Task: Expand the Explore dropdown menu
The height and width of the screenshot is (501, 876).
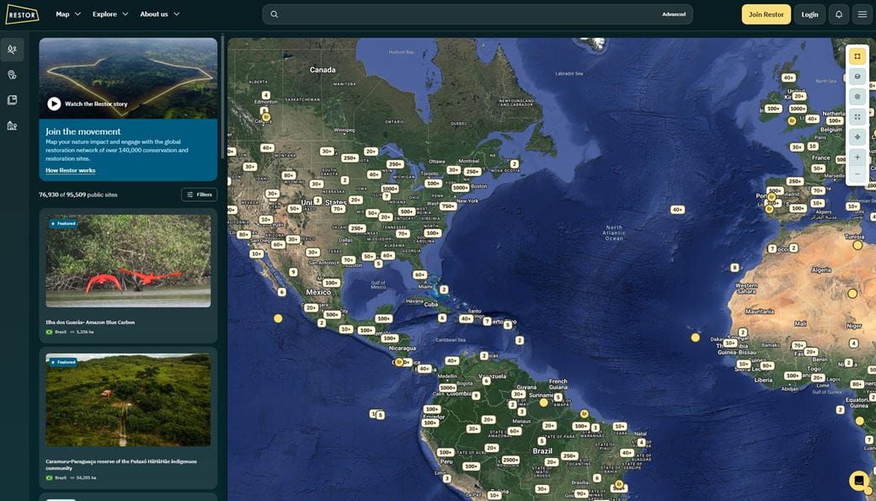Action: (x=110, y=14)
